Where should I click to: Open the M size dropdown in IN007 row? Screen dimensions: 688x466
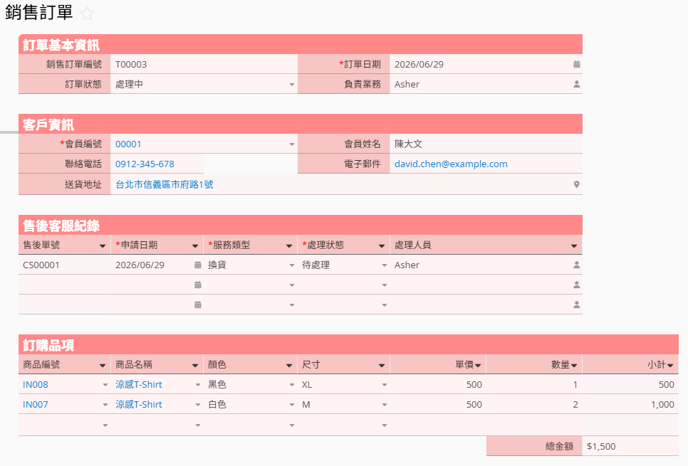[385, 405]
